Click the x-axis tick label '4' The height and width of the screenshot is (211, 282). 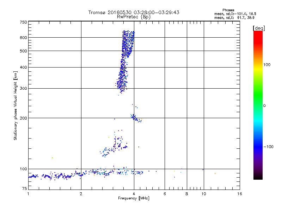(134, 194)
